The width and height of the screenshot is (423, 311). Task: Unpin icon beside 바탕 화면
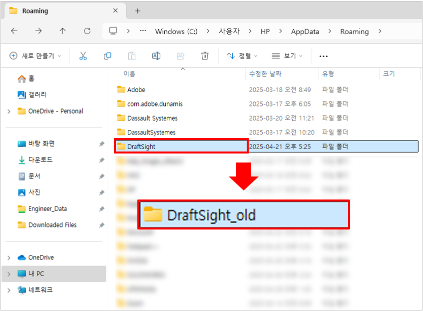pyautogui.click(x=102, y=143)
